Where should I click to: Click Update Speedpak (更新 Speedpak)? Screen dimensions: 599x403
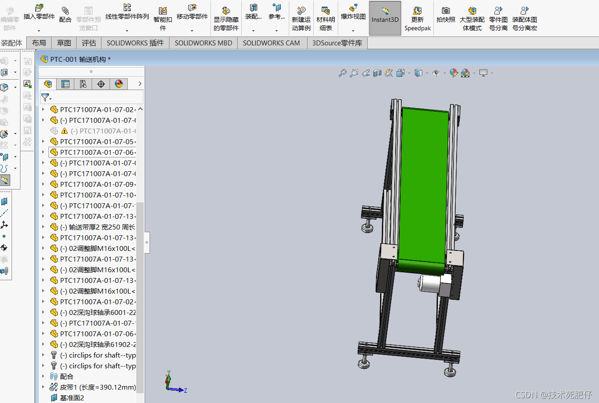(x=417, y=19)
